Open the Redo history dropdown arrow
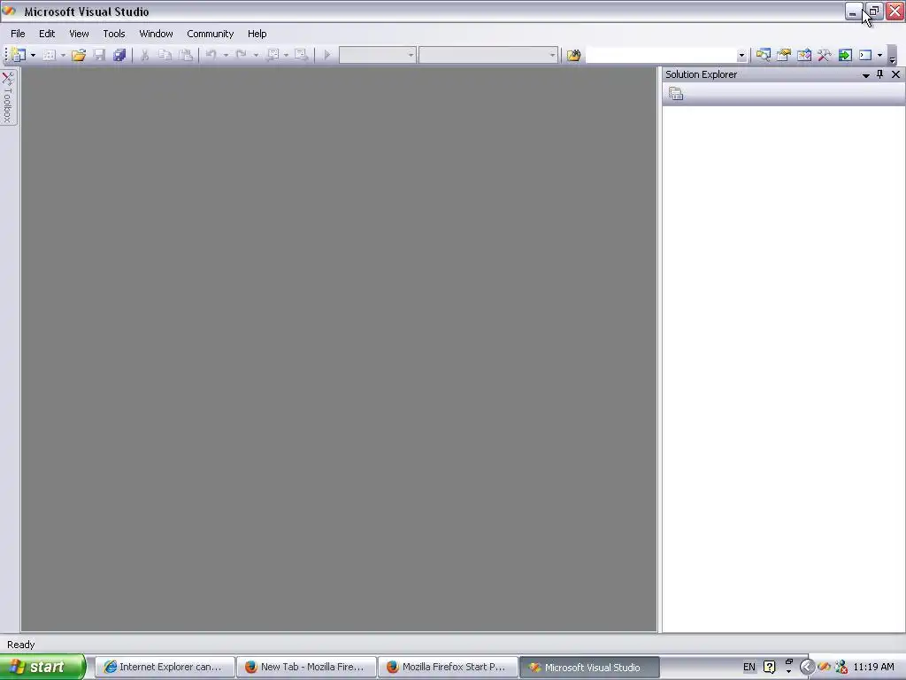 (256, 55)
